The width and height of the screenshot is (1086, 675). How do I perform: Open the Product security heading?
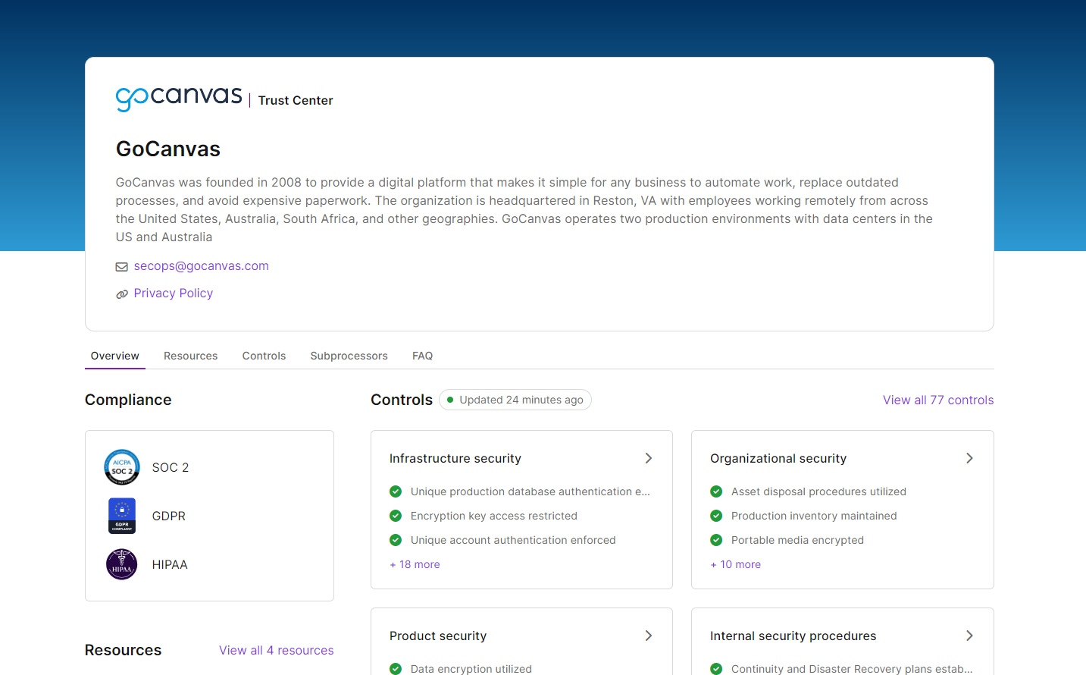438,636
